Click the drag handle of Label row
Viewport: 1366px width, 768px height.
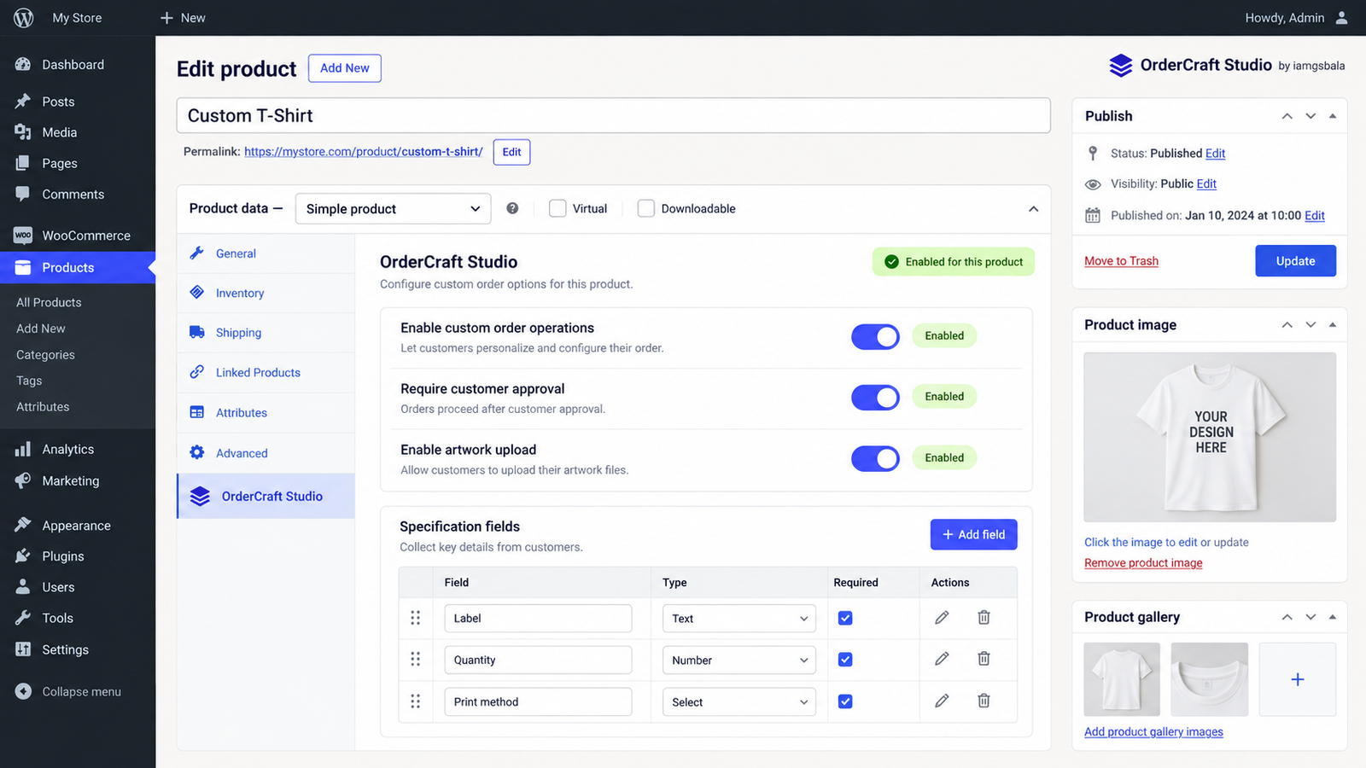pos(416,618)
